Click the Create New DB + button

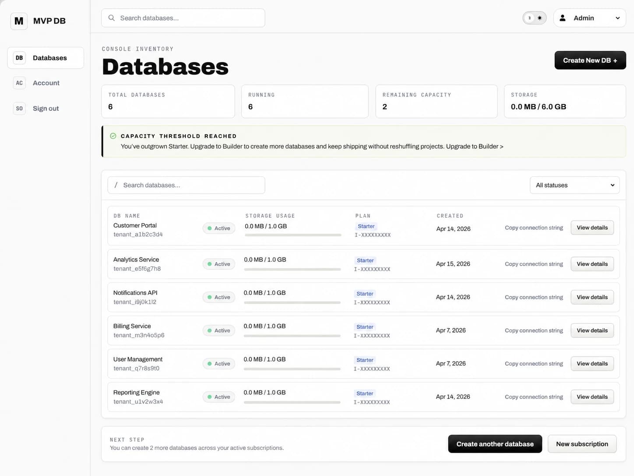tap(590, 60)
